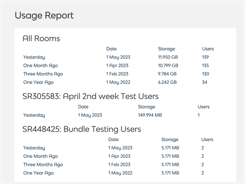Select One Month Ago label under All Rooms
Viewport: 245px width, 184px height.
41,65
